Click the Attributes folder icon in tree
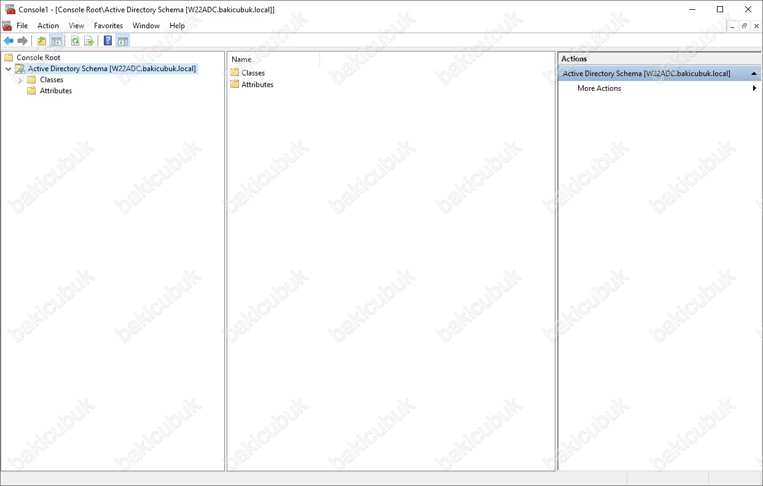This screenshot has width=763, height=486. pos(32,91)
